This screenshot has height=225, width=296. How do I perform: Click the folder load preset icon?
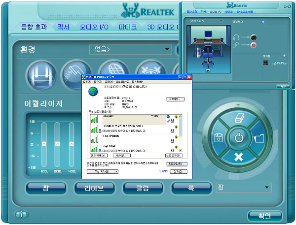(259, 138)
